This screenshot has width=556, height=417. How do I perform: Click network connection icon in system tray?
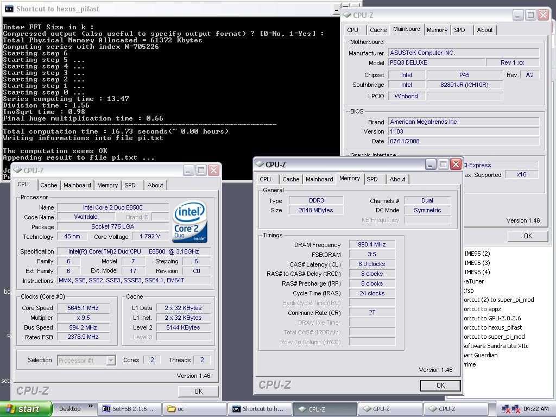(506, 409)
